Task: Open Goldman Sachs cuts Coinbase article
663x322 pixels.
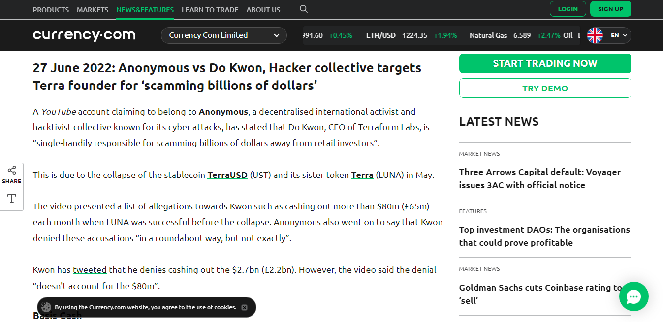Action: (x=540, y=293)
